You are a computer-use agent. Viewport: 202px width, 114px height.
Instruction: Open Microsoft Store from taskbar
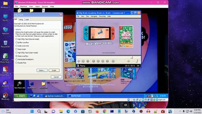point(83,111)
